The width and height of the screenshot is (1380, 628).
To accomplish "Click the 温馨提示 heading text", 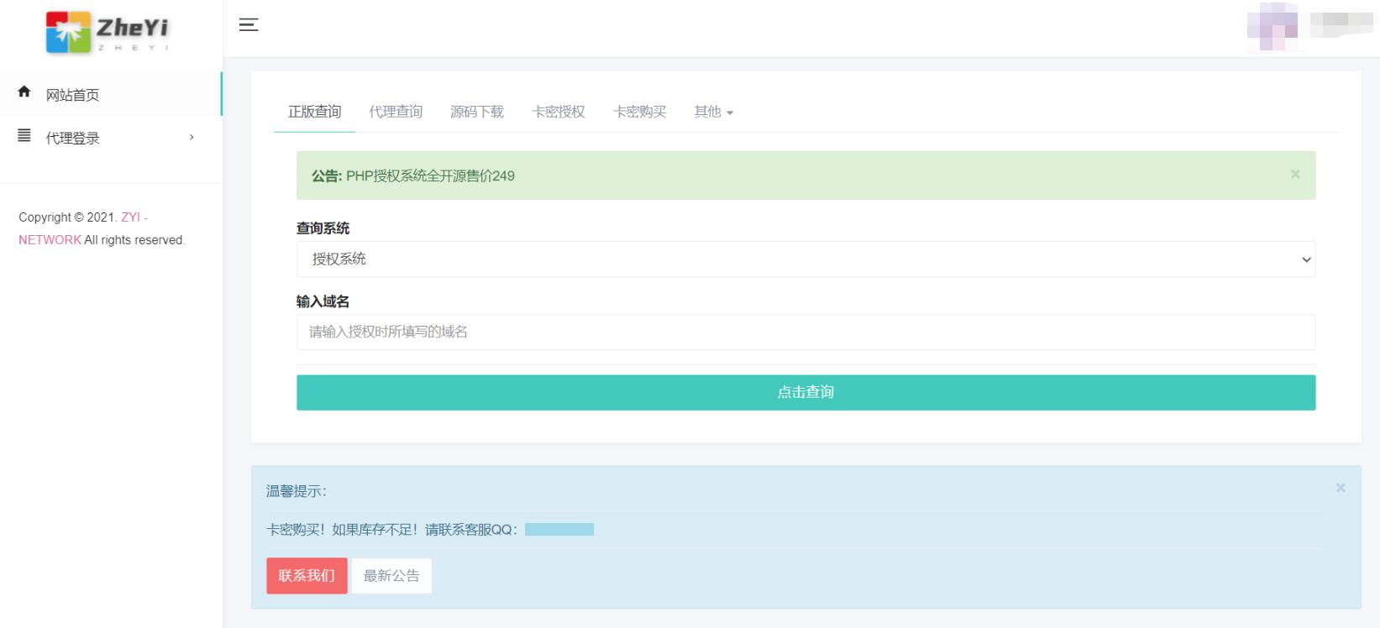I will [296, 492].
